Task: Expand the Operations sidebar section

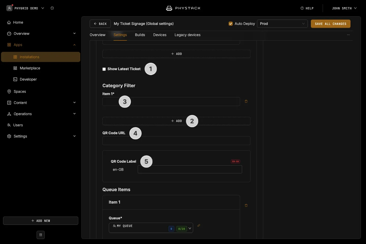Action: (74, 114)
